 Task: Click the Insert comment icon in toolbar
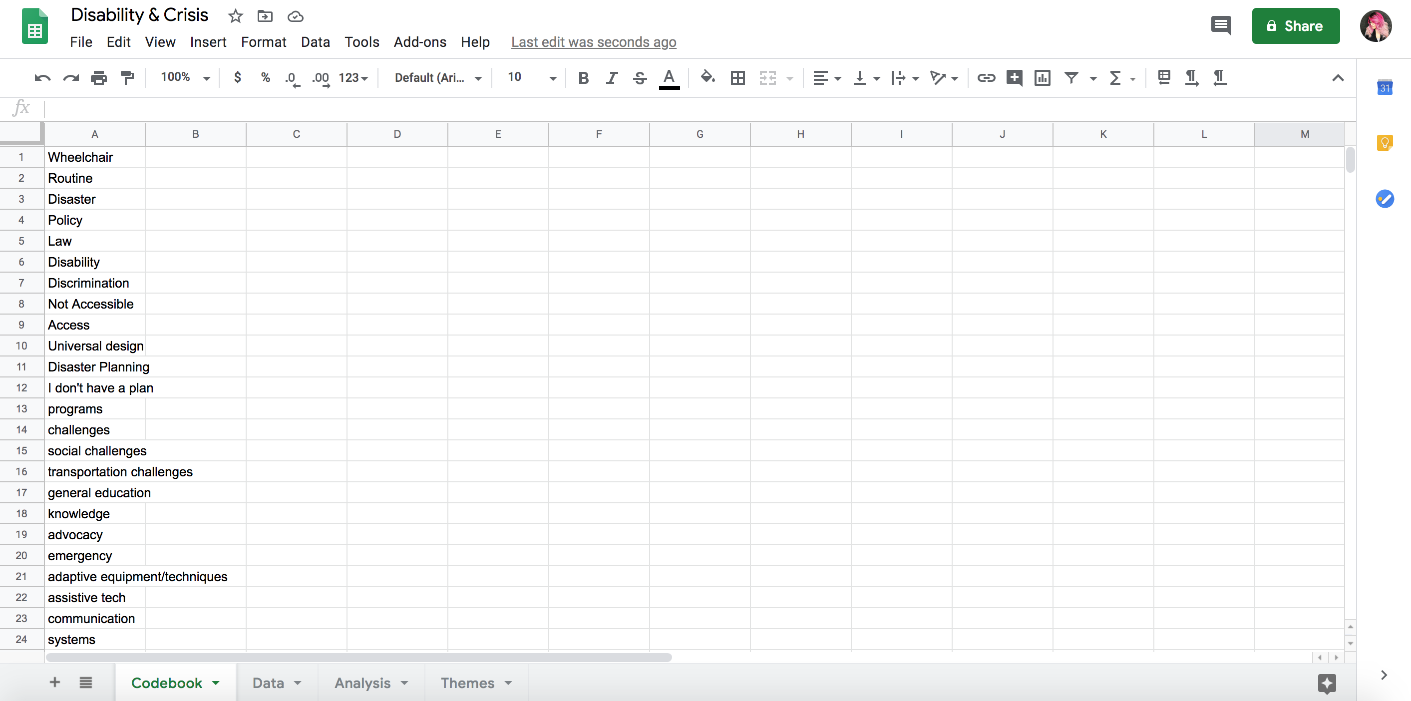click(1014, 78)
